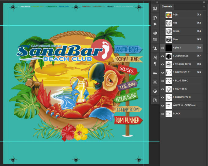This screenshot has height=166, width=208.
Task: Open the Character panel icon
Action: (x=155, y=57)
